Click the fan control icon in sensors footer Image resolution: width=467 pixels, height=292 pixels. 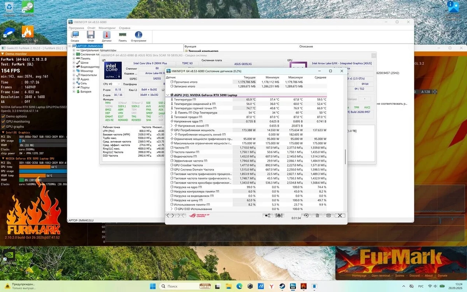click(278, 215)
